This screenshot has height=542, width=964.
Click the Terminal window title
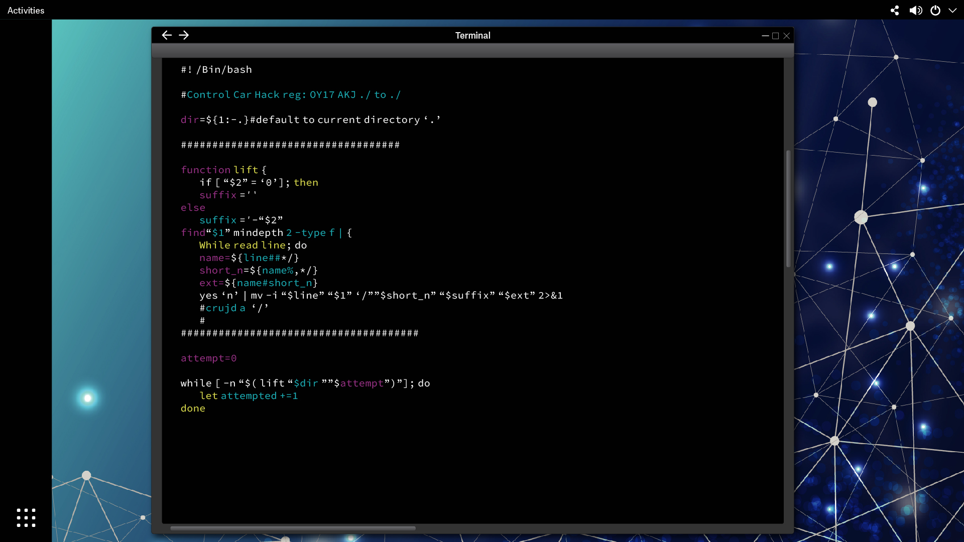tap(472, 36)
